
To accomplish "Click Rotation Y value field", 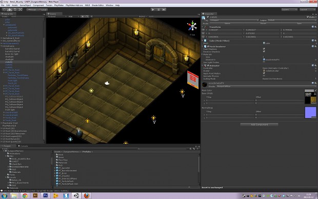I will pos(262,33).
